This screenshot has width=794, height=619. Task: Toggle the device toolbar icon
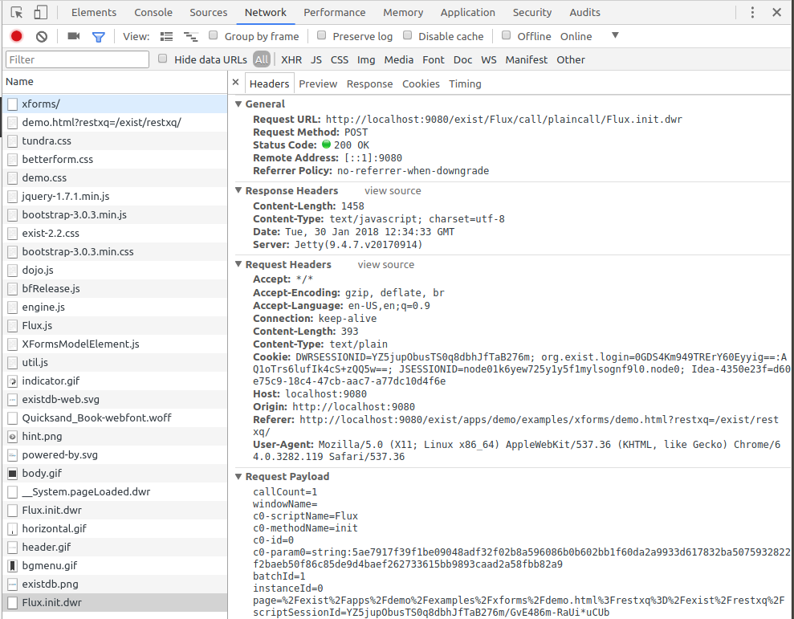[x=40, y=13]
